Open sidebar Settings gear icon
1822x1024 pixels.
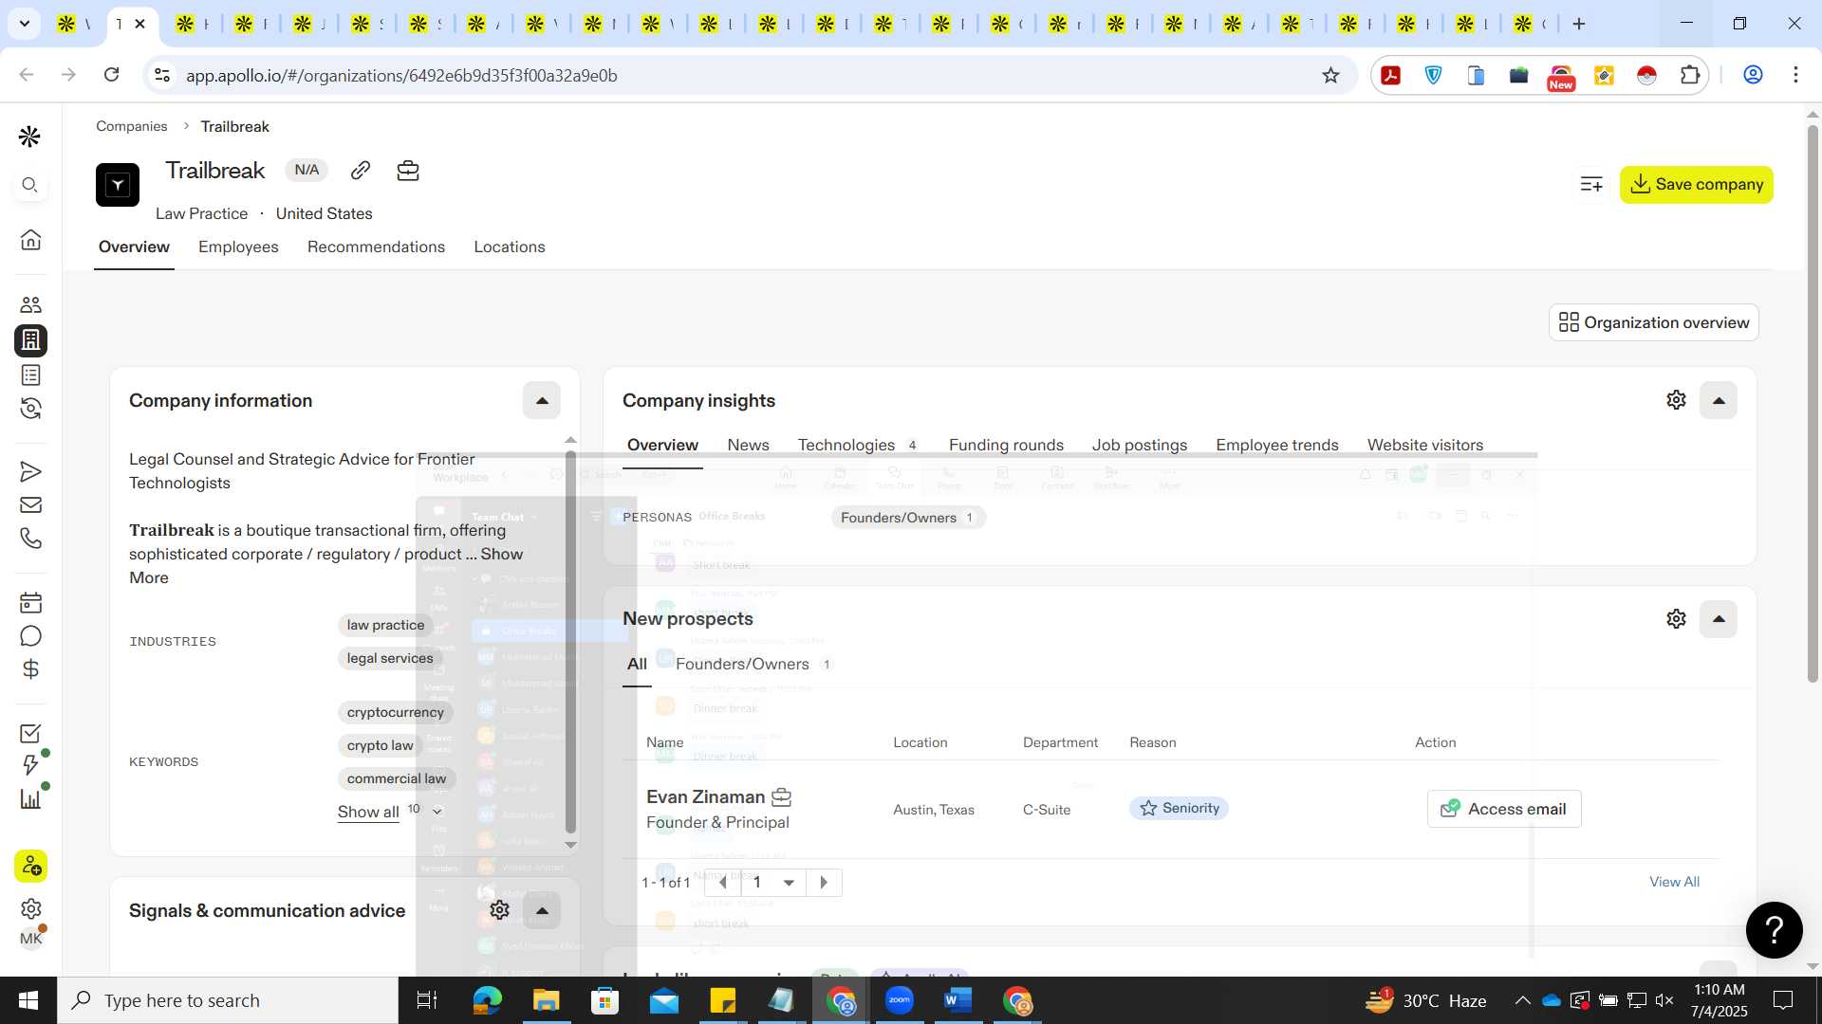[30, 908]
